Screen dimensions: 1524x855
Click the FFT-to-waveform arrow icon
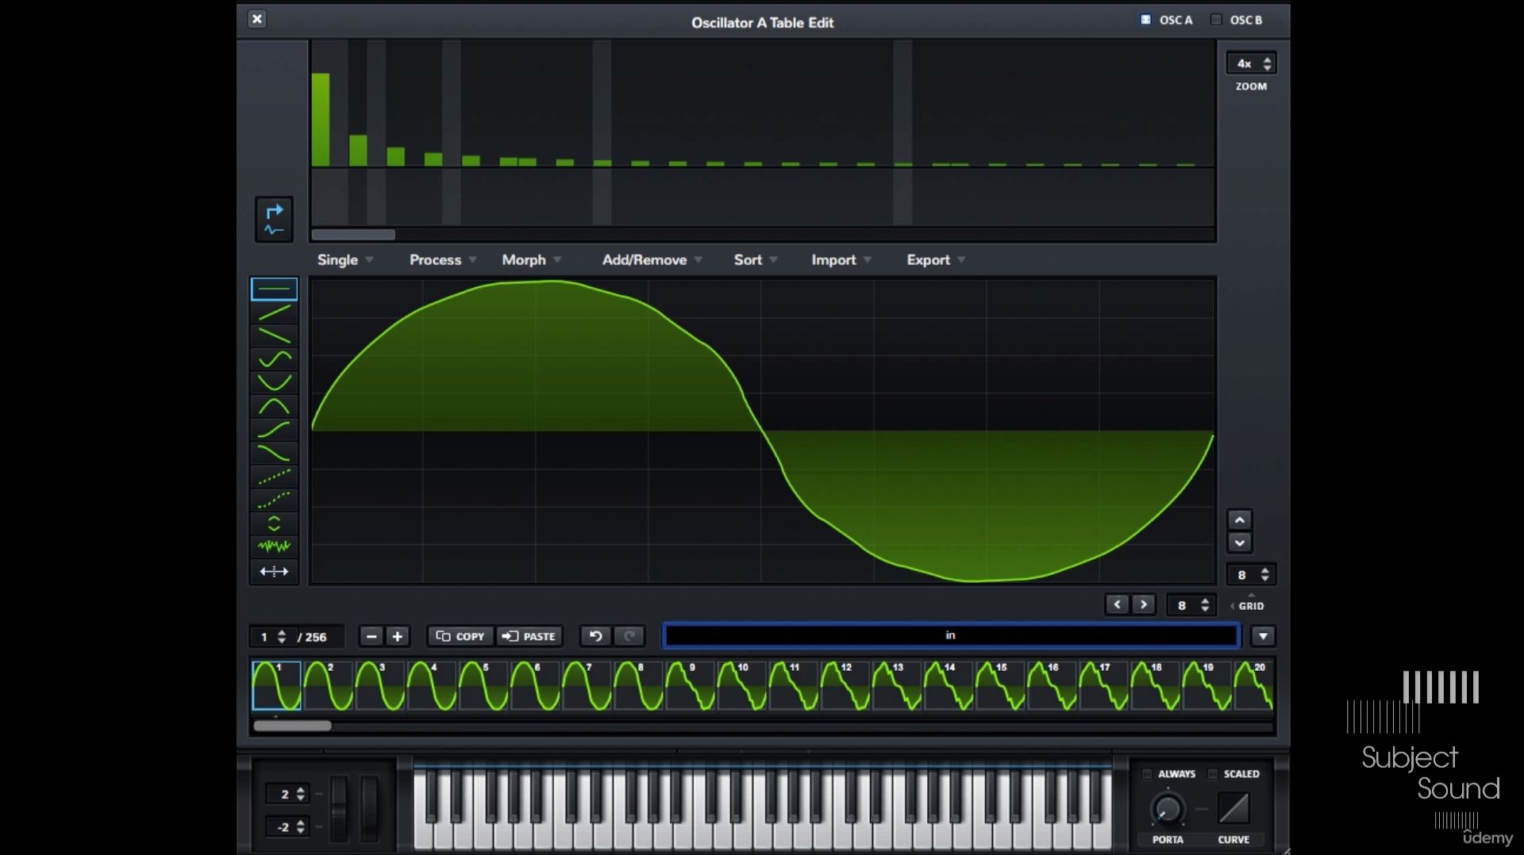tap(274, 220)
